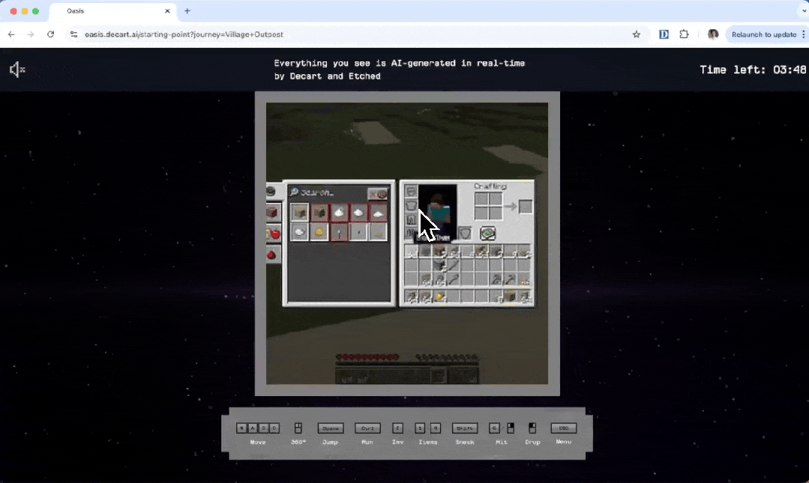Select the chestplate armor slot

[x=410, y=206]
